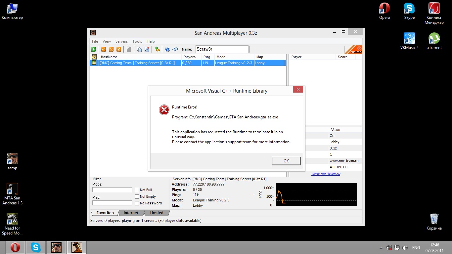
Task: Open the VKMusic 4 desktop shortcut
Action: (409, 41)
